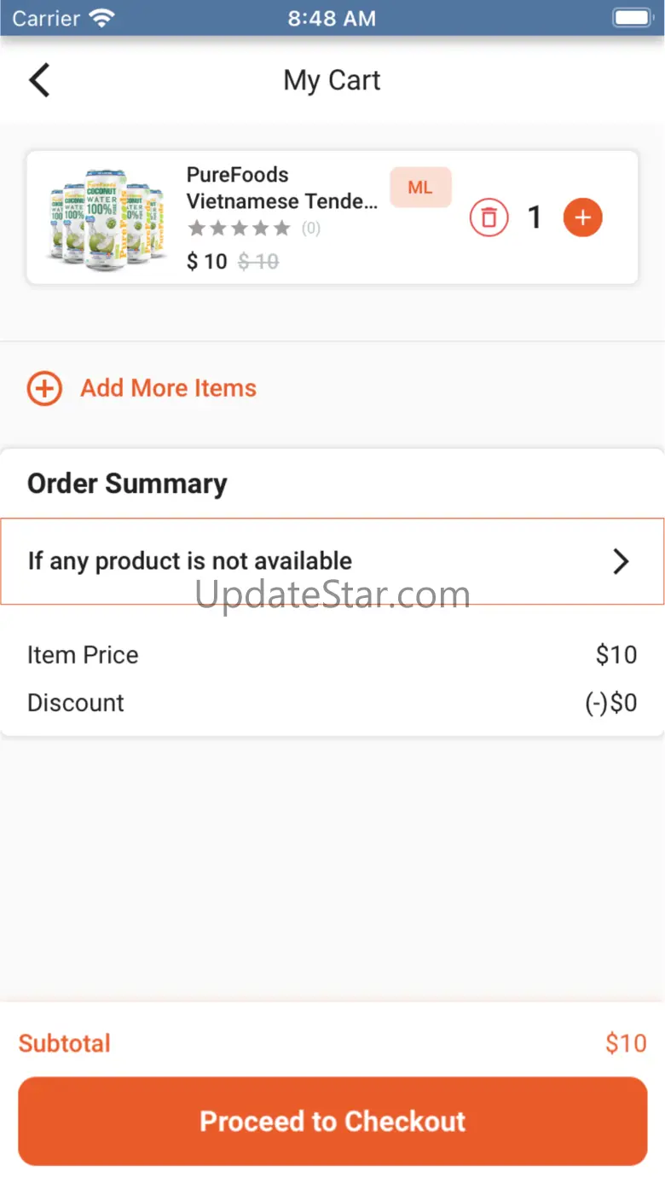This screenshot has width=665, height=1183.
Task: Go back using the back arrow
Action: click(39, 80)
